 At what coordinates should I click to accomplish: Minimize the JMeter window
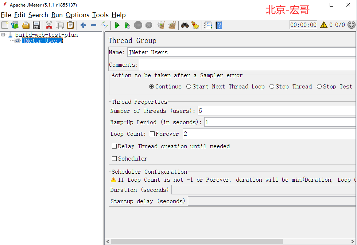pos(315,5)
